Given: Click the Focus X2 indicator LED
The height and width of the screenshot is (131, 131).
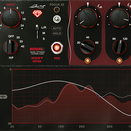Looking at the screenshot, I should pyautogui.click(x=57, y=9).
